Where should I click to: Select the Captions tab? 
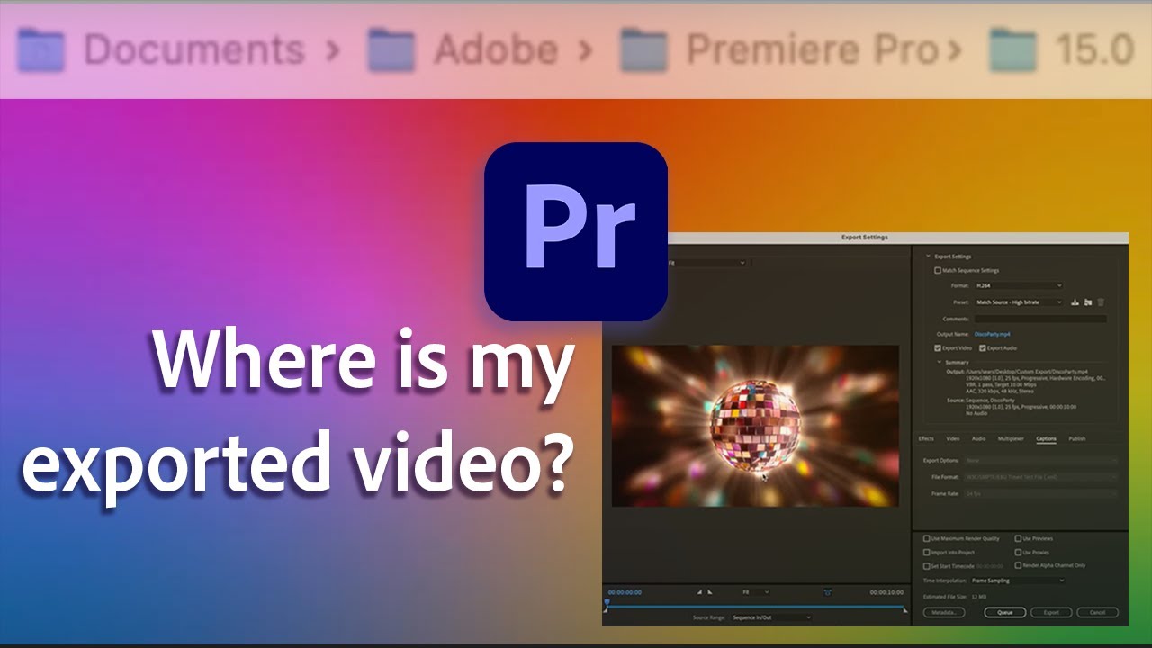(x=1046, y=438)
